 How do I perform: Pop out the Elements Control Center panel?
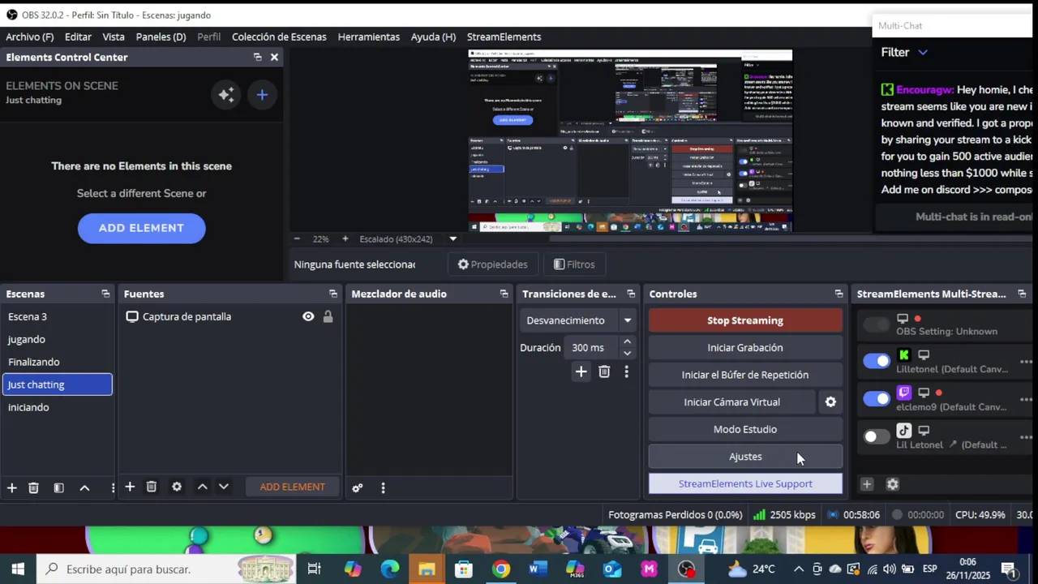[257, 57]
